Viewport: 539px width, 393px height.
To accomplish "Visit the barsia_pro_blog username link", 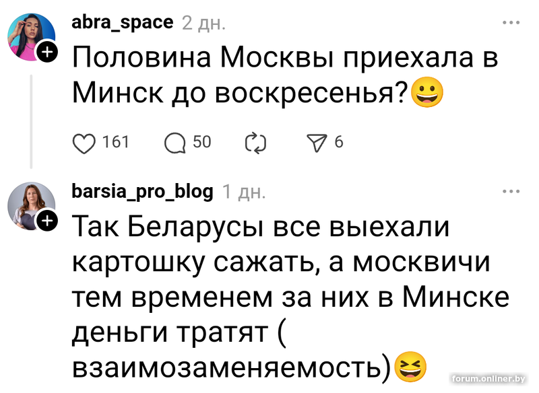I will tap(142, 191).
